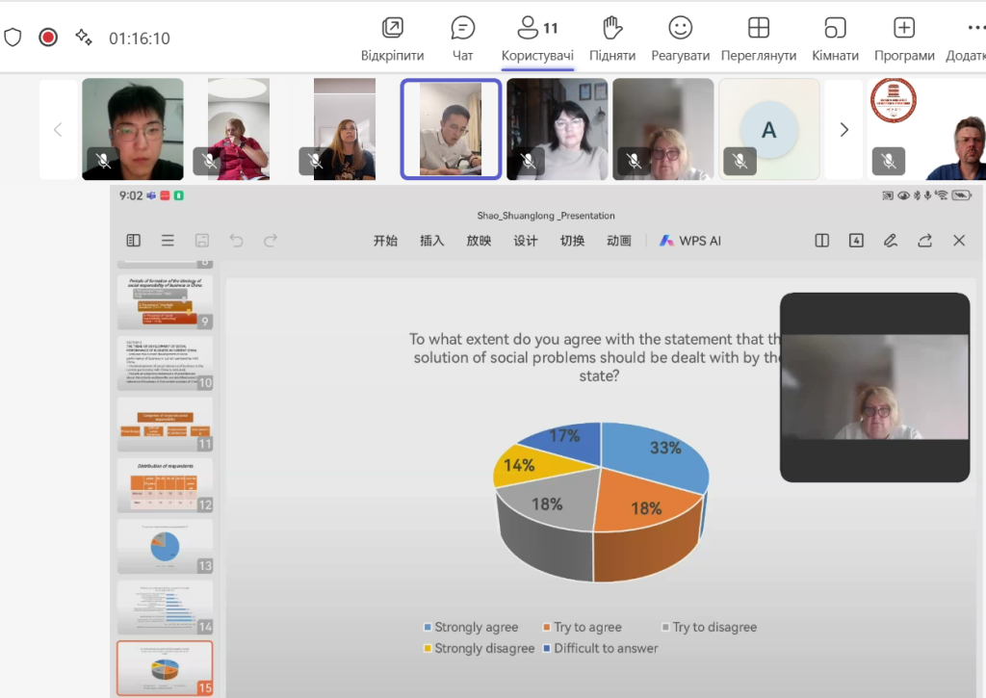Select slide 10 thumbnail
Viewport: 986px width, 698px height.
point(165,364)
